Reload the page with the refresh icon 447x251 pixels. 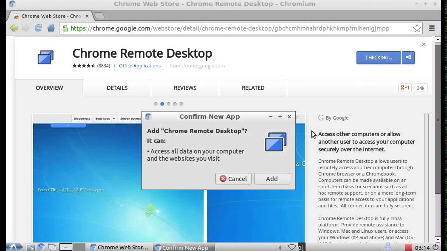pos(38,28)
